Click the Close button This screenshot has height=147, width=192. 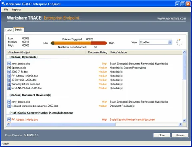[162, 135]
